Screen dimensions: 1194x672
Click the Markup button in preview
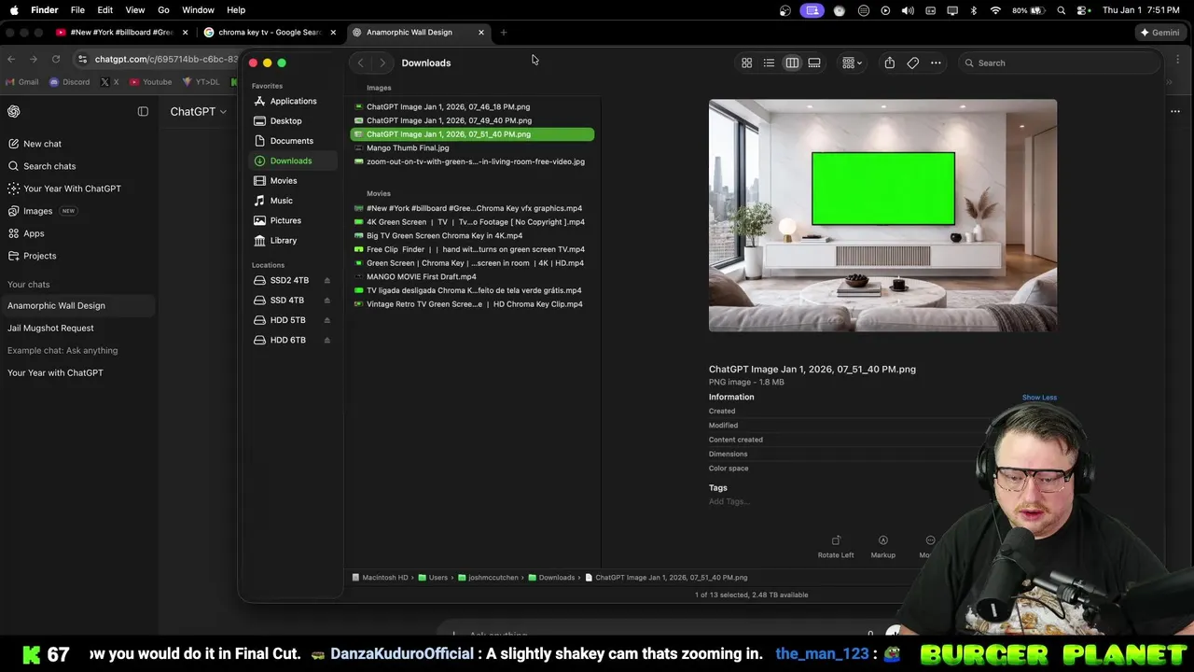pos(882,547)
